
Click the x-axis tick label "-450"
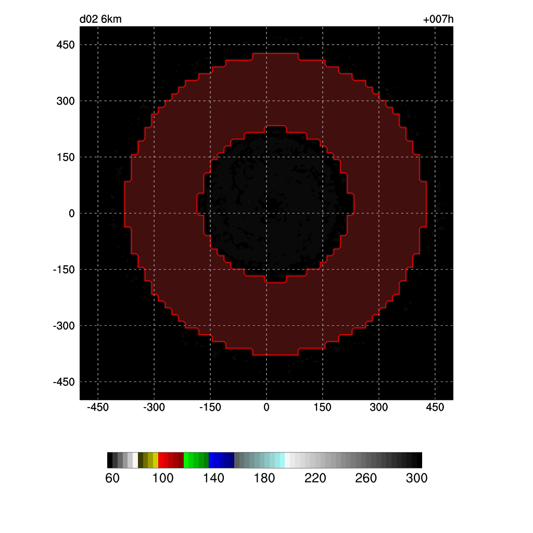[x=97, y=407]
